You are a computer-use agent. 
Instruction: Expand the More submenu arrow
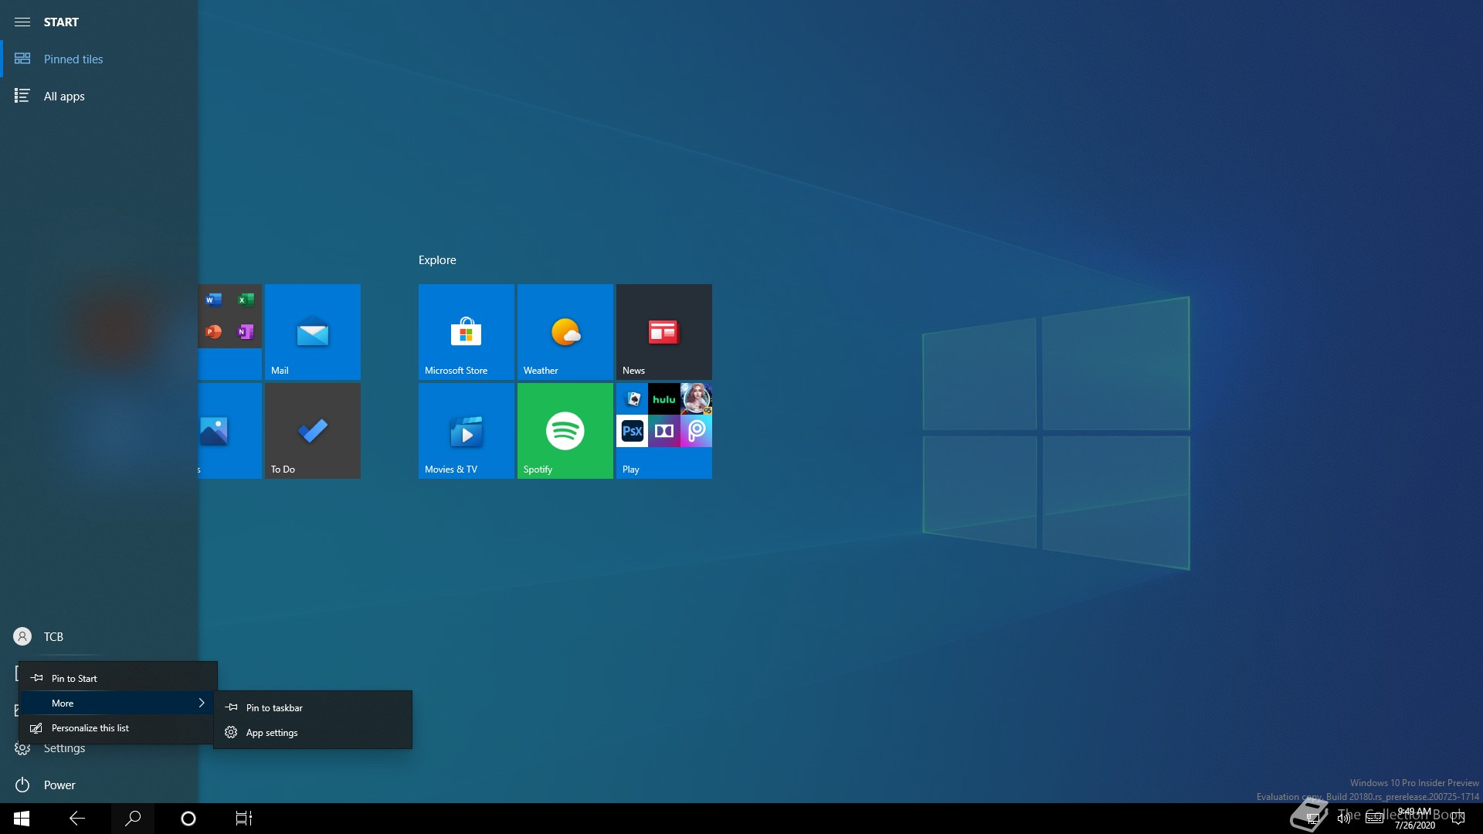point(202,703)
